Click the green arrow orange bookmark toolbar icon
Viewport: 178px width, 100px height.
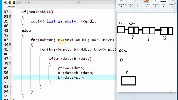click(x=10, y=2)
